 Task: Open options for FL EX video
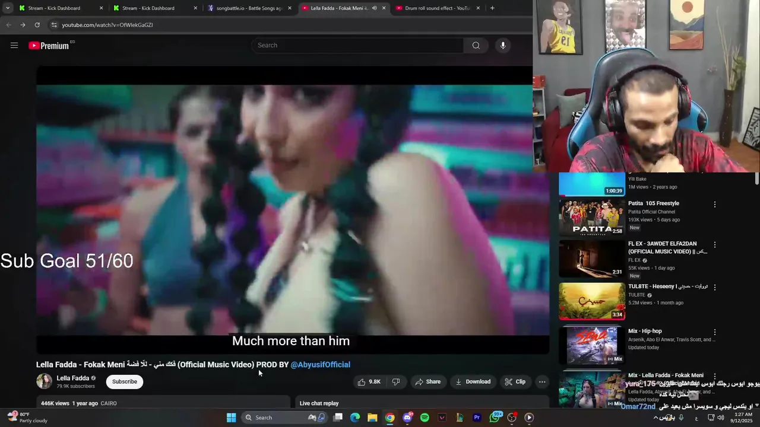715,244
